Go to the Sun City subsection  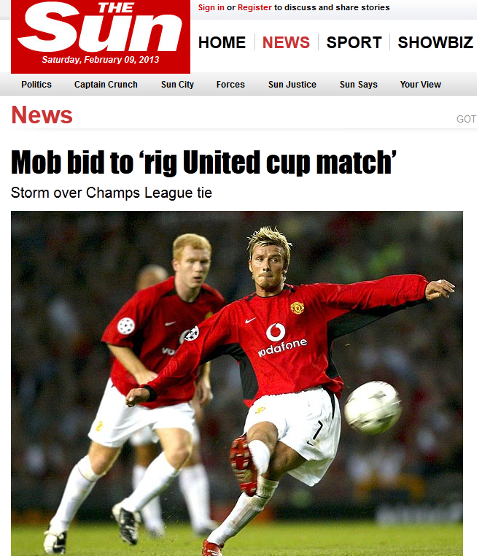click(177, 85)
